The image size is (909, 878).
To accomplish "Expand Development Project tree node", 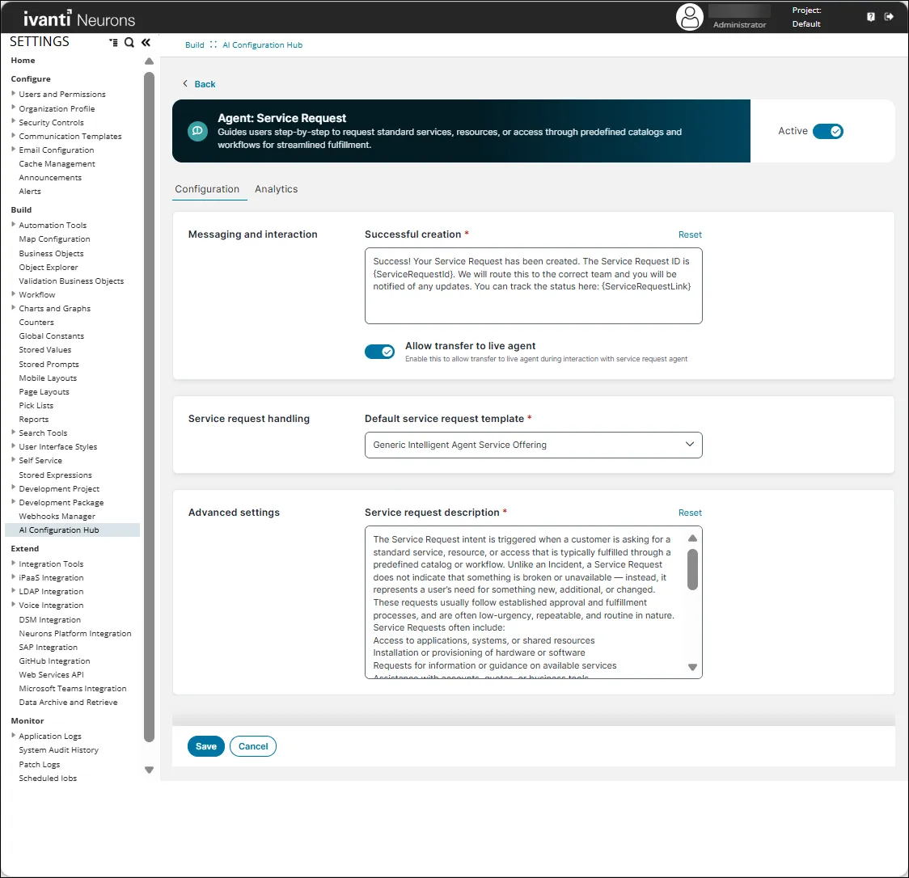I will click(13, 488).
